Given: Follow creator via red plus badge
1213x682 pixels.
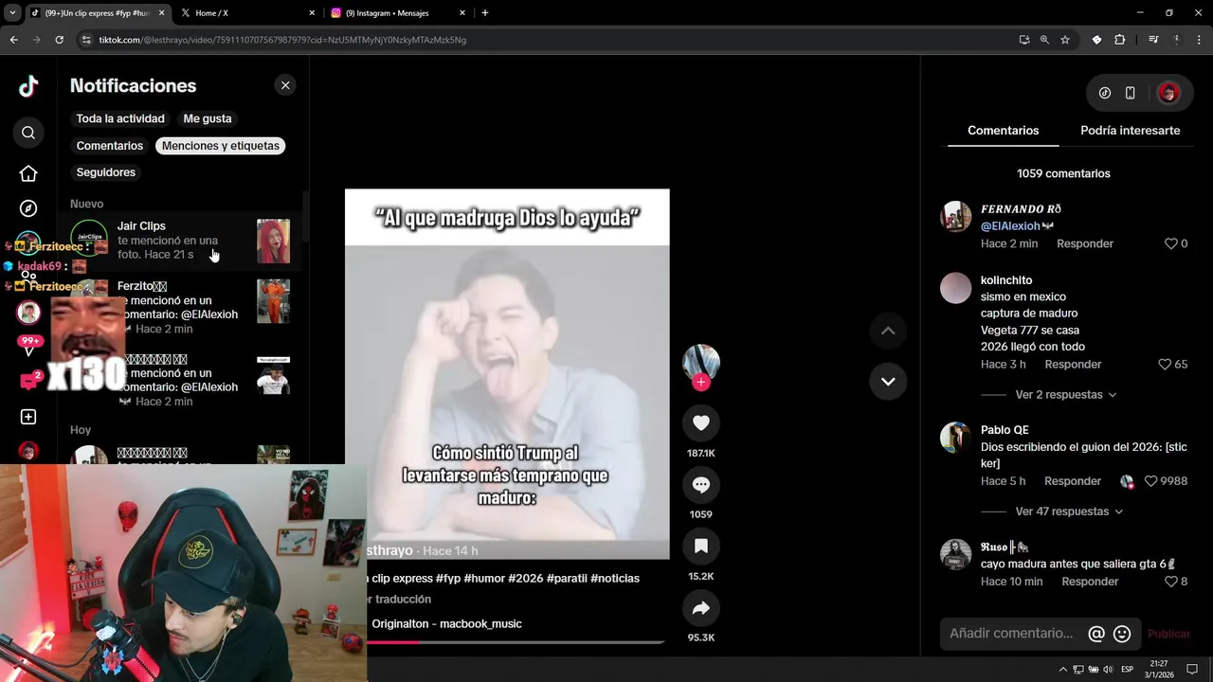Looking at the screenshot, I should [x=701, y=382].
